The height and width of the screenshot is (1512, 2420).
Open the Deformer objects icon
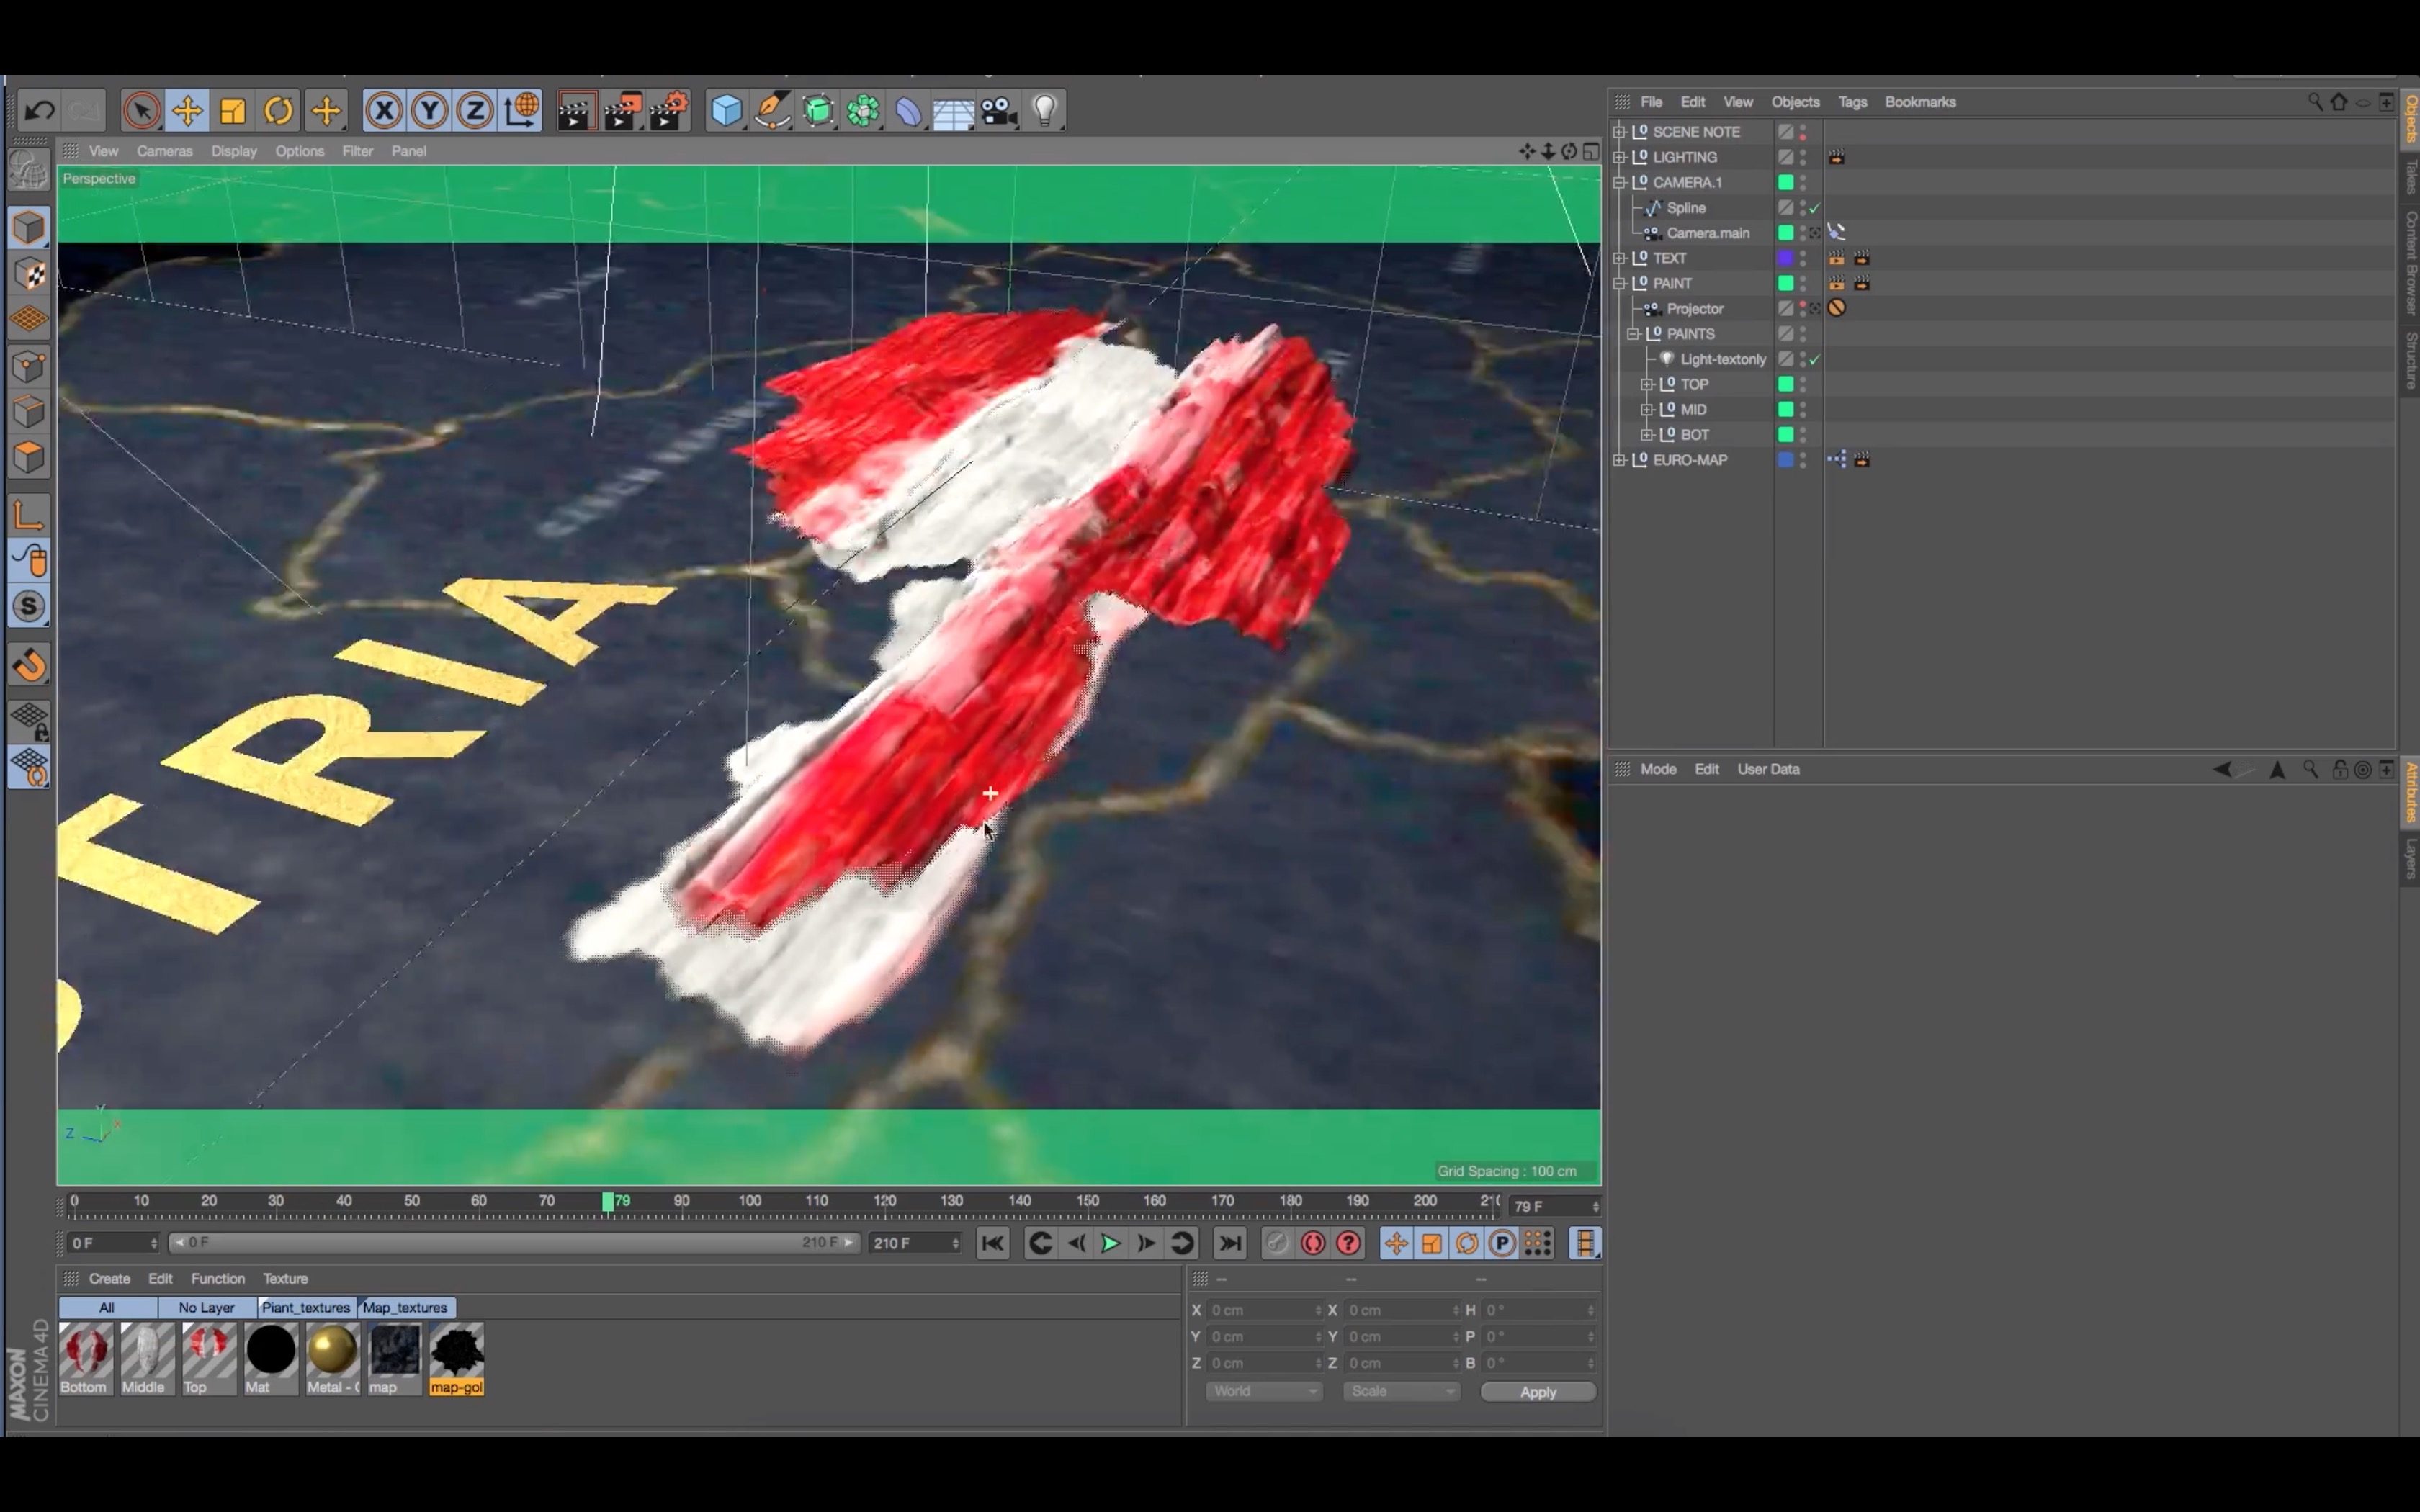(x=908, y=110)
